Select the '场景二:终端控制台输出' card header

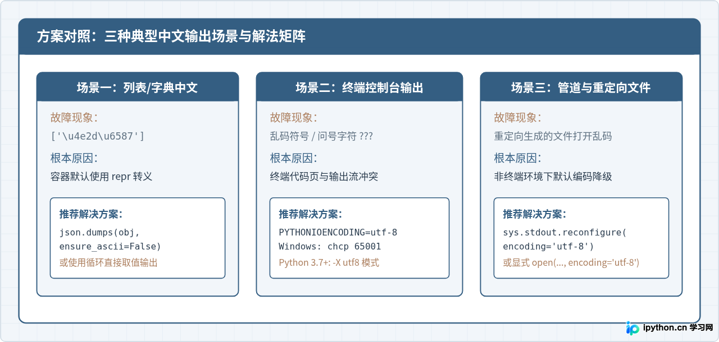click(359, 87)
